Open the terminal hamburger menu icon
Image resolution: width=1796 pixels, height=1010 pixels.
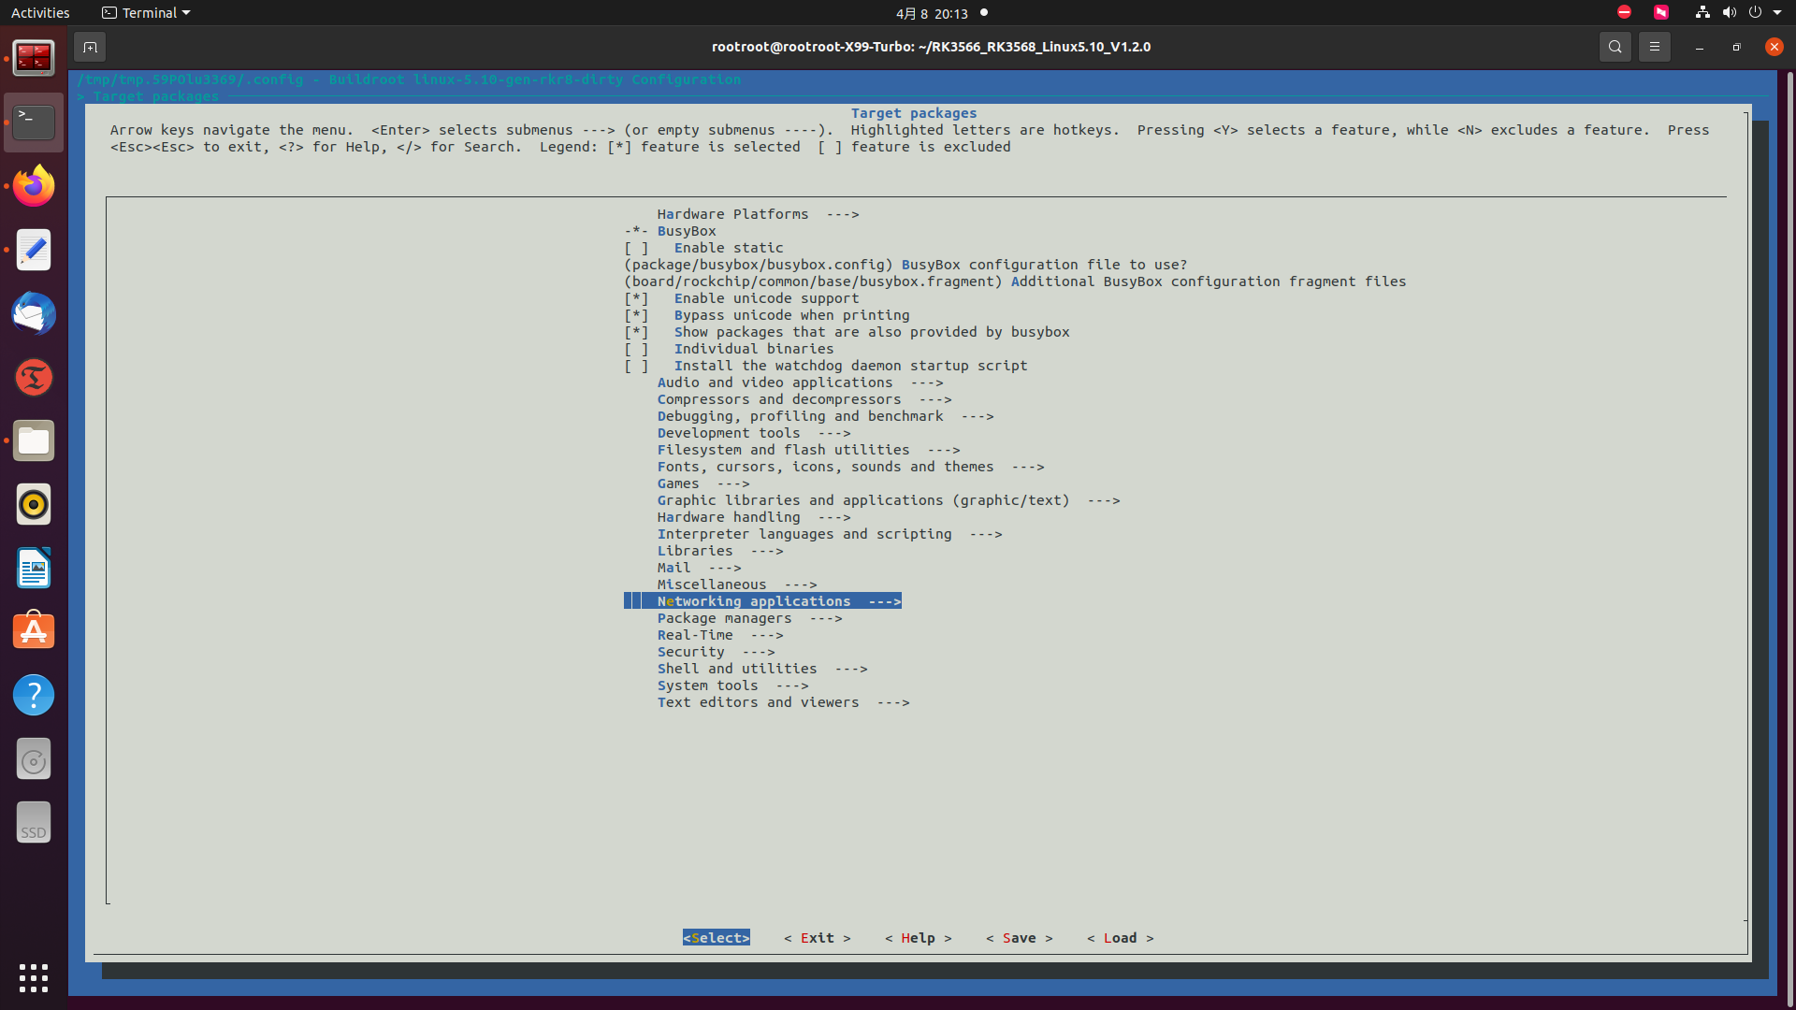pyautogui.click(x=1654, y=47)
